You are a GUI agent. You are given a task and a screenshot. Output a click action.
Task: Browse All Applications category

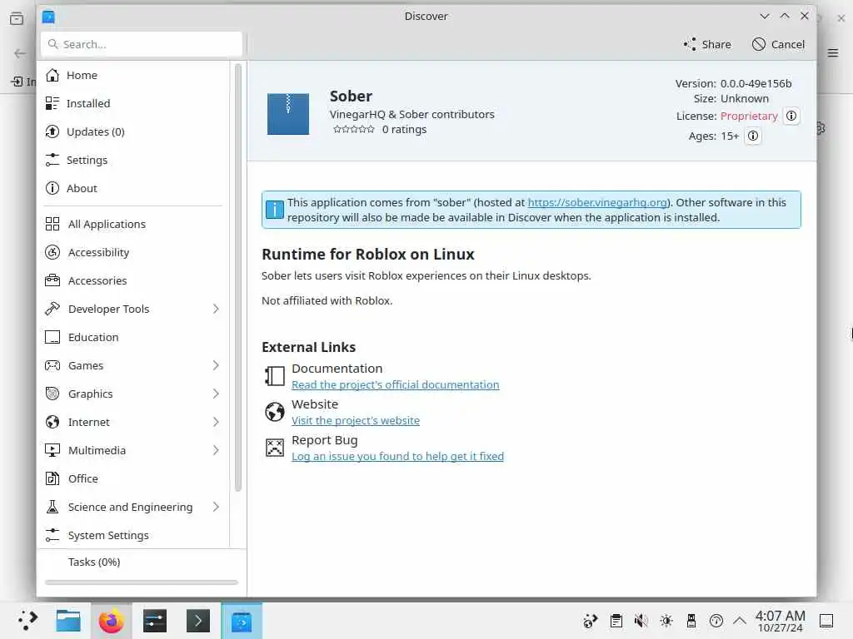tap(133, 224)
